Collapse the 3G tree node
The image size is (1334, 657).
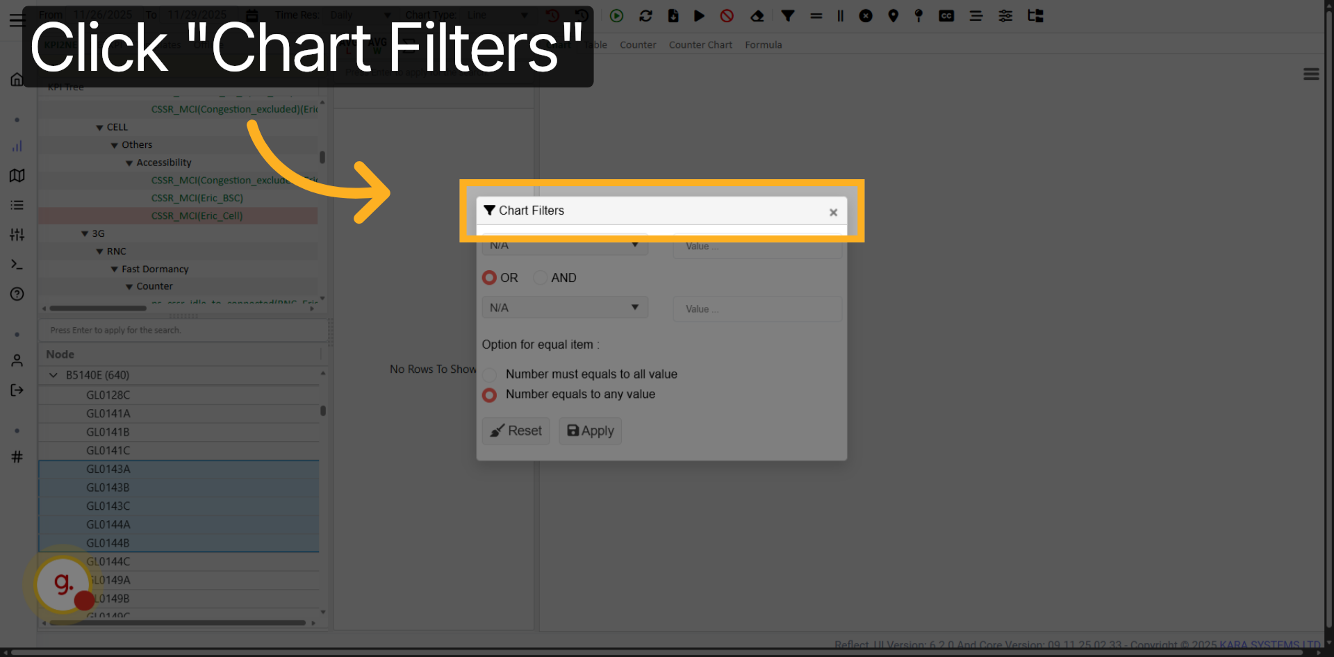pos(85,234)
